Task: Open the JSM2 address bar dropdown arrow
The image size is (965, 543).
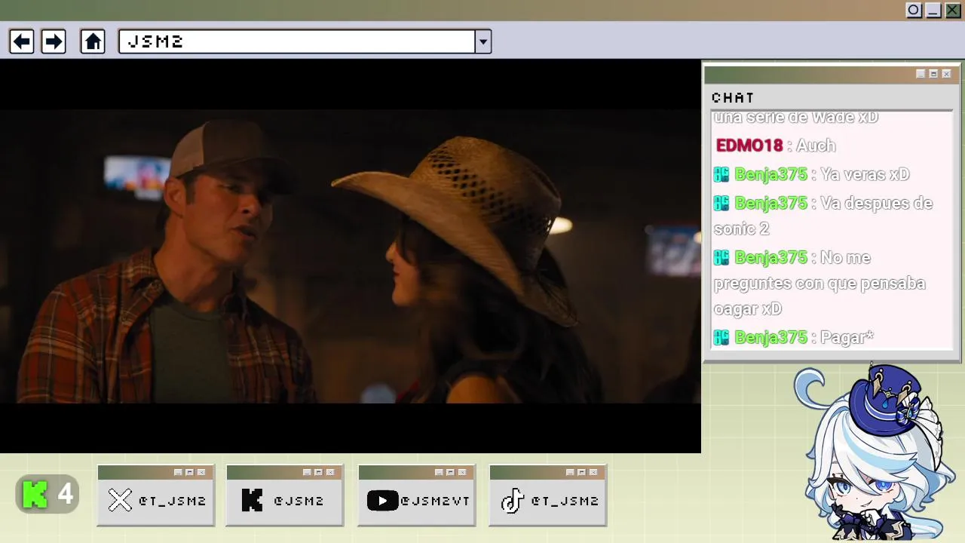Action: tap(483, 41)
